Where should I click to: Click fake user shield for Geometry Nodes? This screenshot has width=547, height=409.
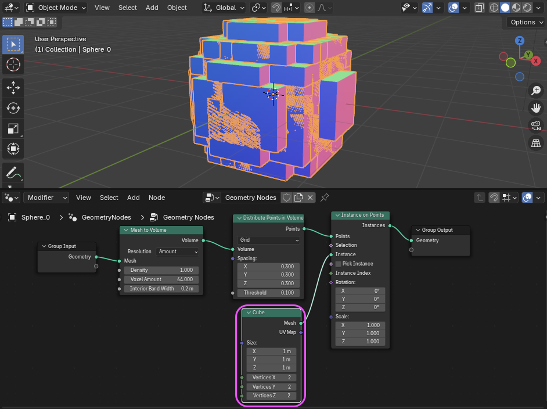coord(286,198)
